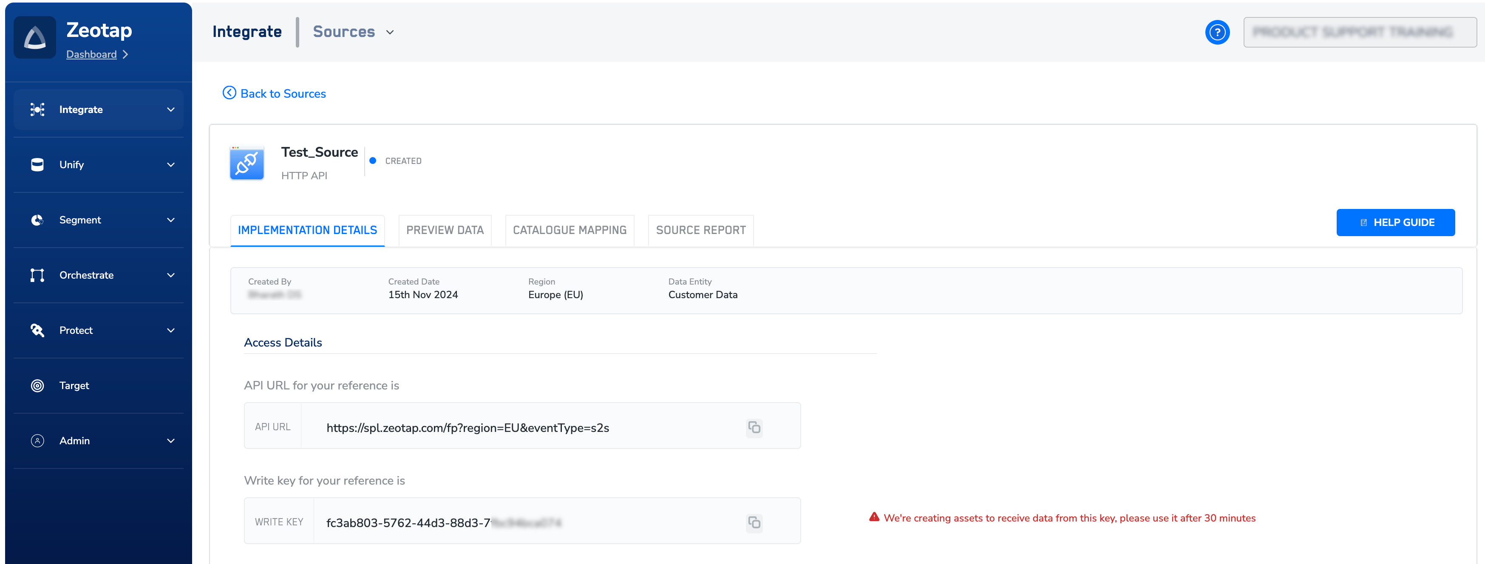Switch to the Preview Data tab
Viewport: 1485px width, 564px height.
point(445,231)
